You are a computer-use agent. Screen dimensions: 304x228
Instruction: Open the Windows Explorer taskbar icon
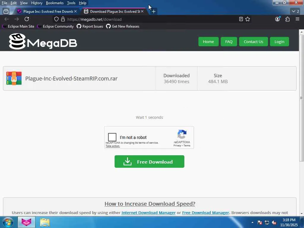click(x=45, y=222)
